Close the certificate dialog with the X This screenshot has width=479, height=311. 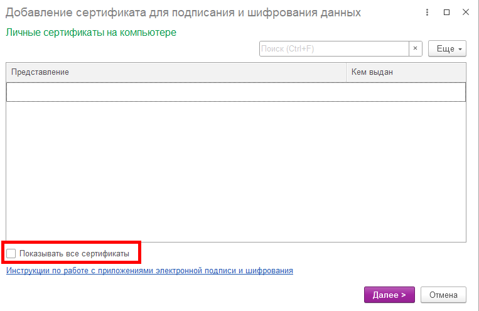click(x=465, y=13)
